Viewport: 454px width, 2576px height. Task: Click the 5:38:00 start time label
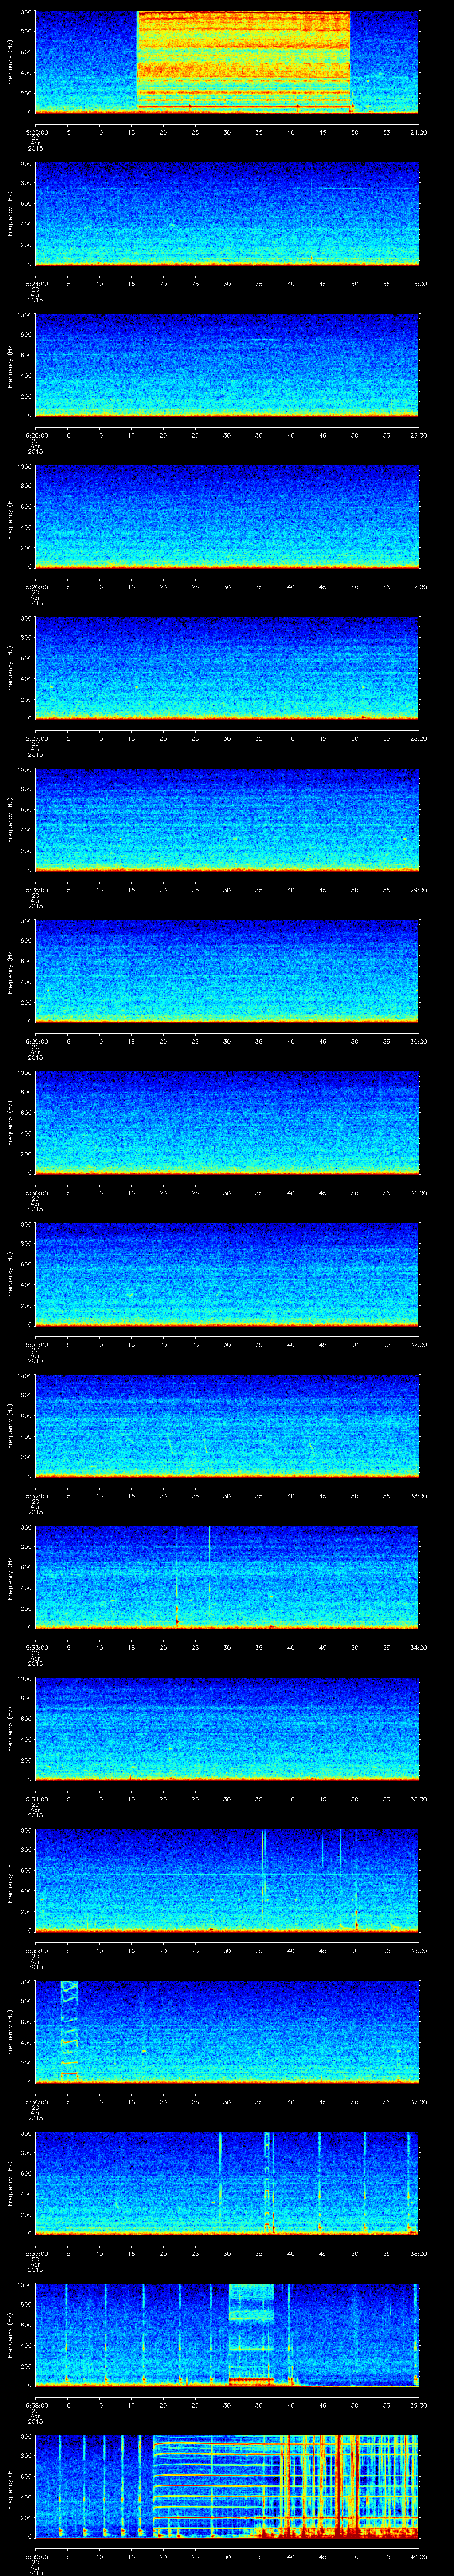(x=36, y=2405)
